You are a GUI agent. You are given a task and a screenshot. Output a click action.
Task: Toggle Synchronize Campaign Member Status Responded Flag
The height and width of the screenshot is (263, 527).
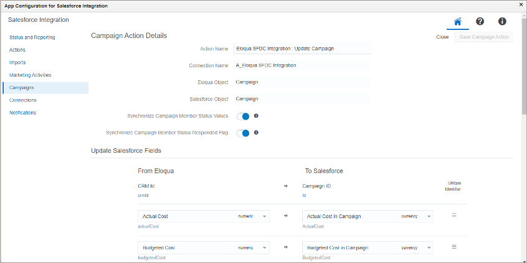243,133
